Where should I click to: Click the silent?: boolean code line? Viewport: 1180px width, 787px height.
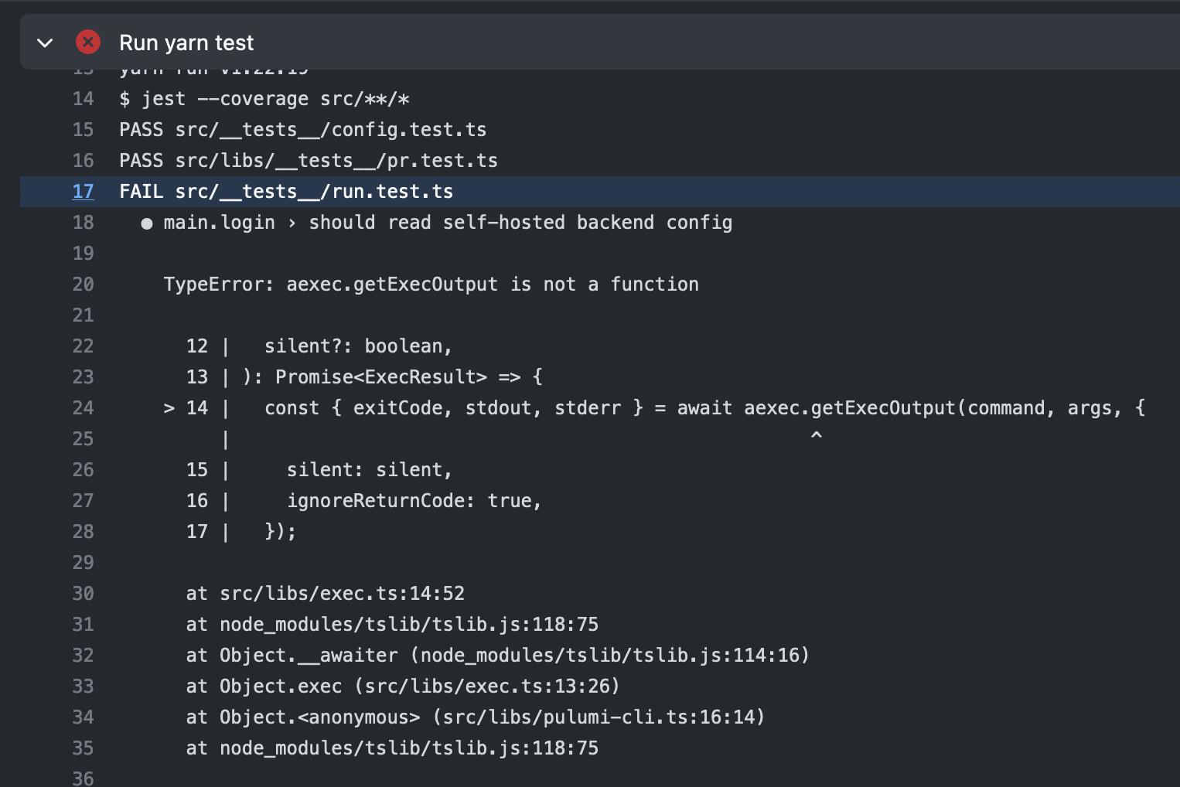[x=319, y=346]
